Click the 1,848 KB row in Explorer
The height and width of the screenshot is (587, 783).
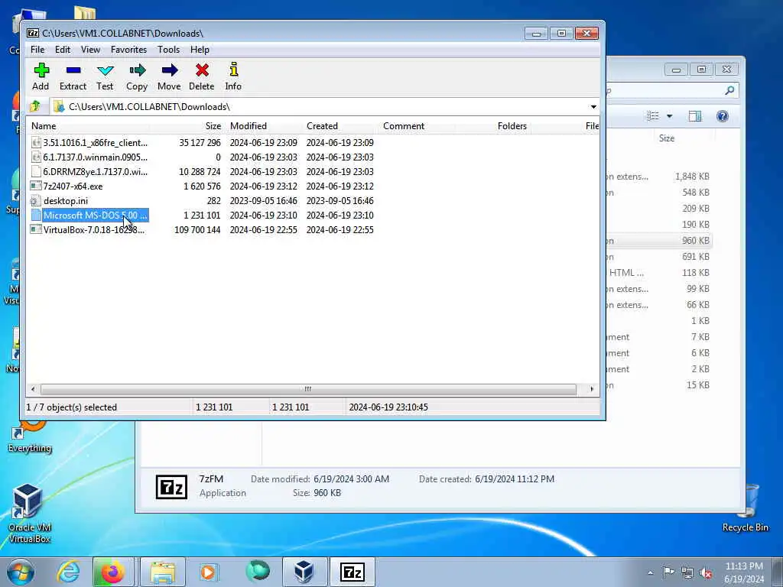[659, 177]
